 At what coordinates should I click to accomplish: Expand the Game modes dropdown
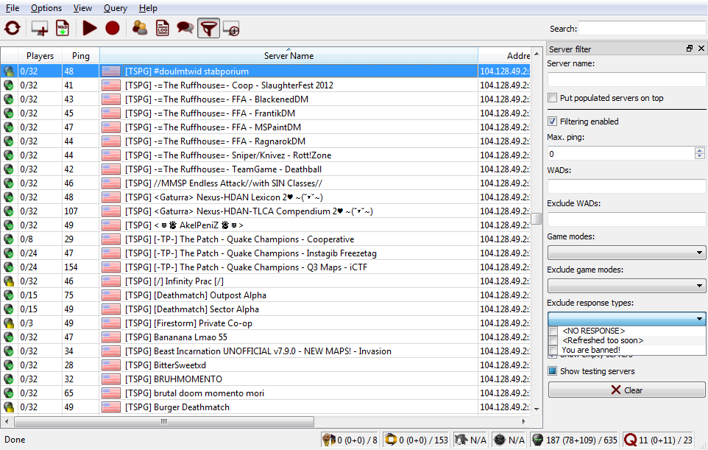(x=626, y=253)
